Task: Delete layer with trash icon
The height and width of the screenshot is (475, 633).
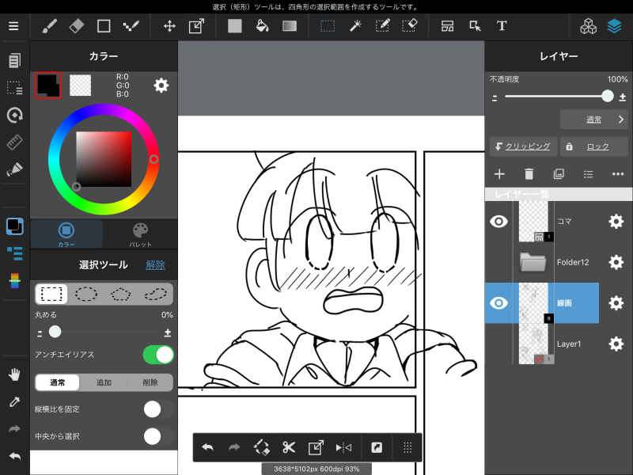Action: pos(529,174)
